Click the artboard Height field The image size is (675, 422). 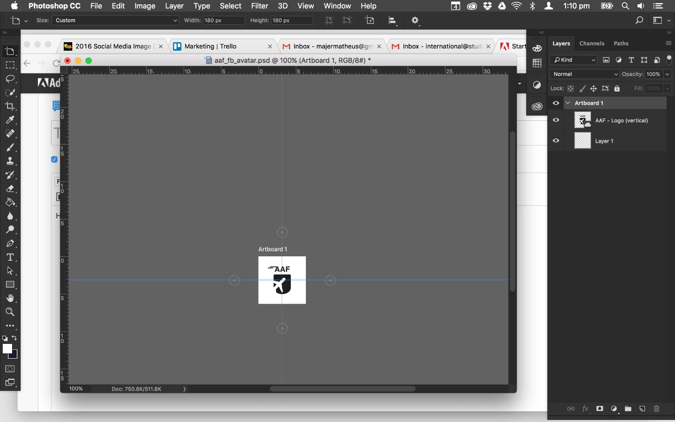click(292, 20)
